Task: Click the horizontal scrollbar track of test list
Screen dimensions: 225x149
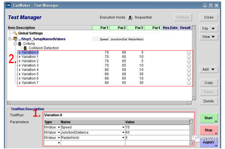Action: point(100,103)
